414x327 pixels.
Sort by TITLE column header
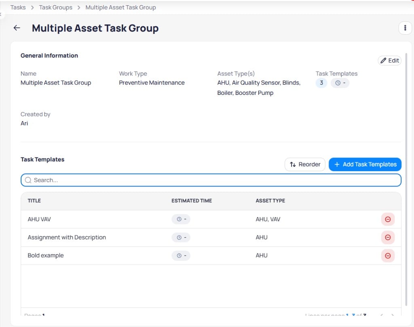click(34, 201)
